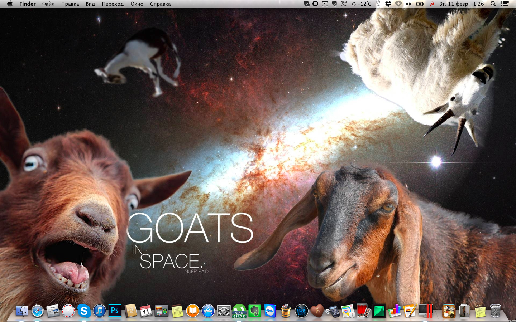Image resolution: width=516 pixels, height=322 pixels.
Task: Open the chocolate heart app icon
Action: point(317,311)
